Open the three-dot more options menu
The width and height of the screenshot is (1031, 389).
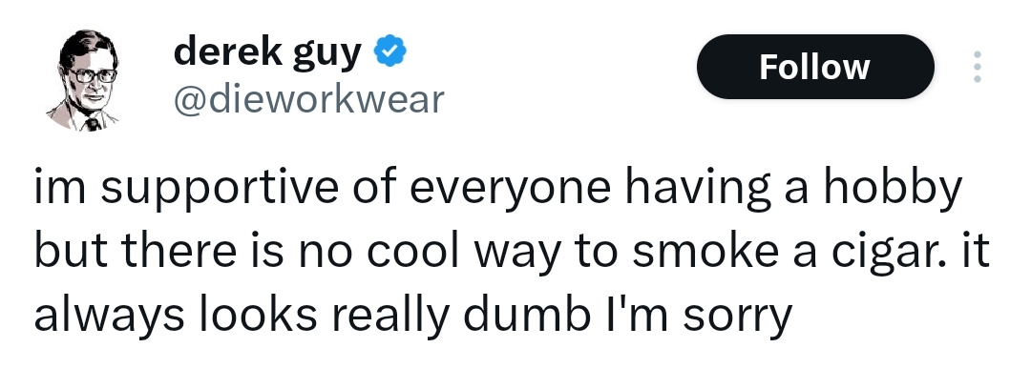click(978, 67)
